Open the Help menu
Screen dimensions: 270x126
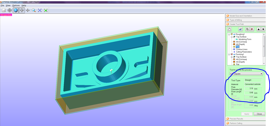pyautogui.click(x=24, y=5)
